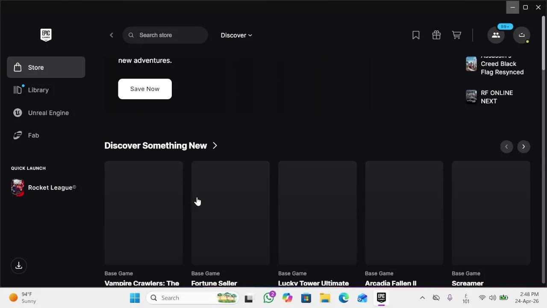Open the Wishlist bookmark icon
Viewport: 547px width, 308px height.
point(416,35)
